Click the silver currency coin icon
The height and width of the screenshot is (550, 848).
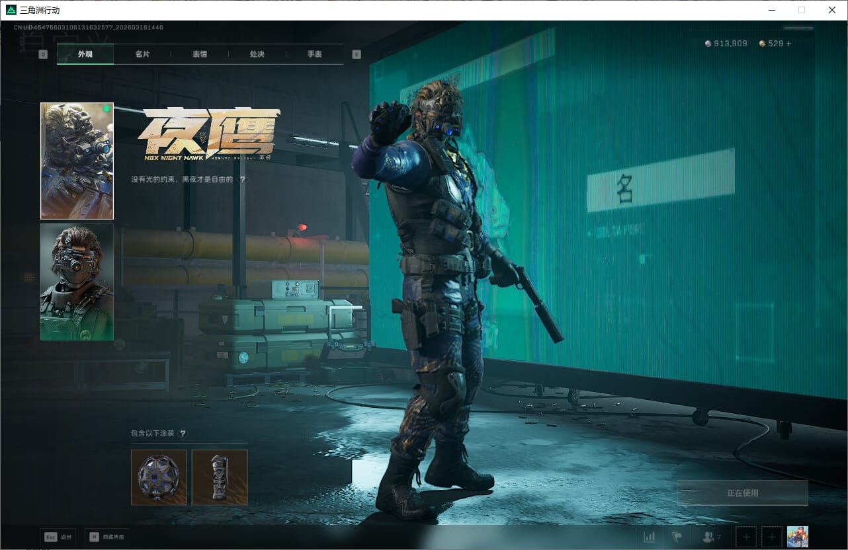click(708, 44)
